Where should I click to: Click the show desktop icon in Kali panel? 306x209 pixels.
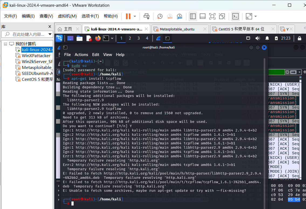[x=70, y=38]
